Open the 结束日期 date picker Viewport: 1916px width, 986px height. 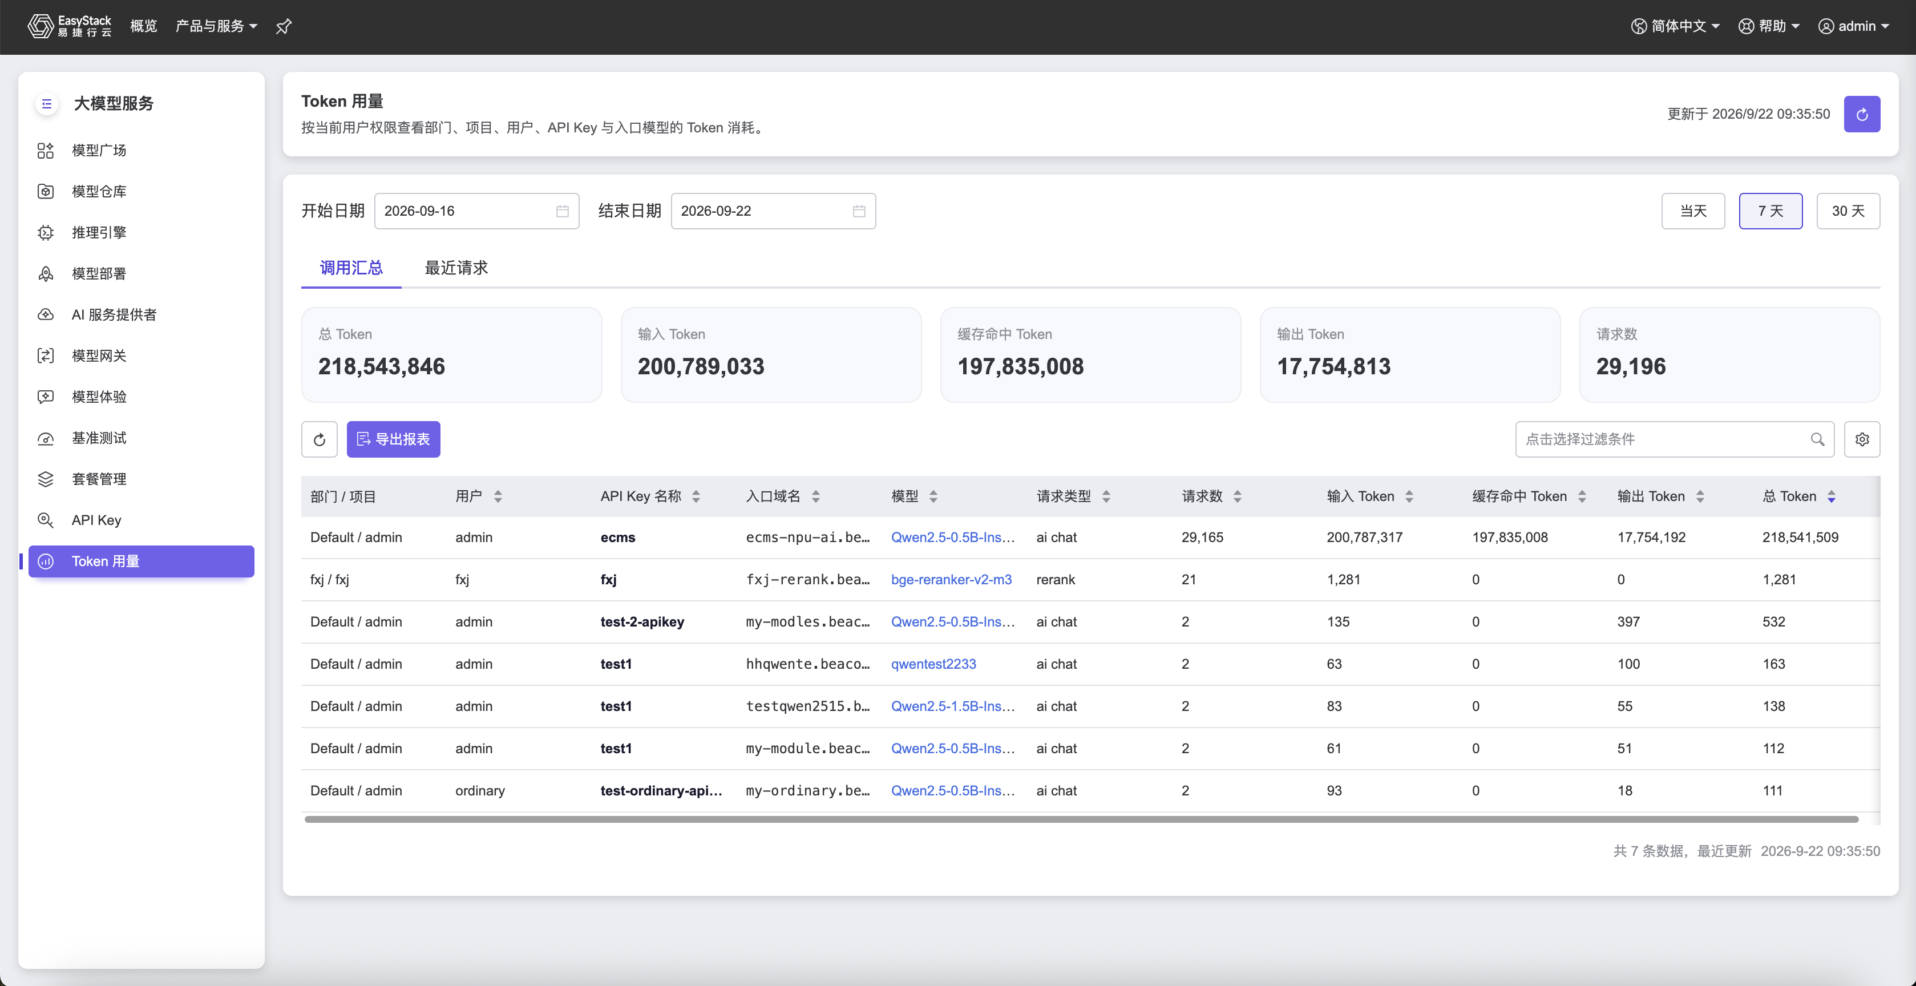[x=773, y=211]
